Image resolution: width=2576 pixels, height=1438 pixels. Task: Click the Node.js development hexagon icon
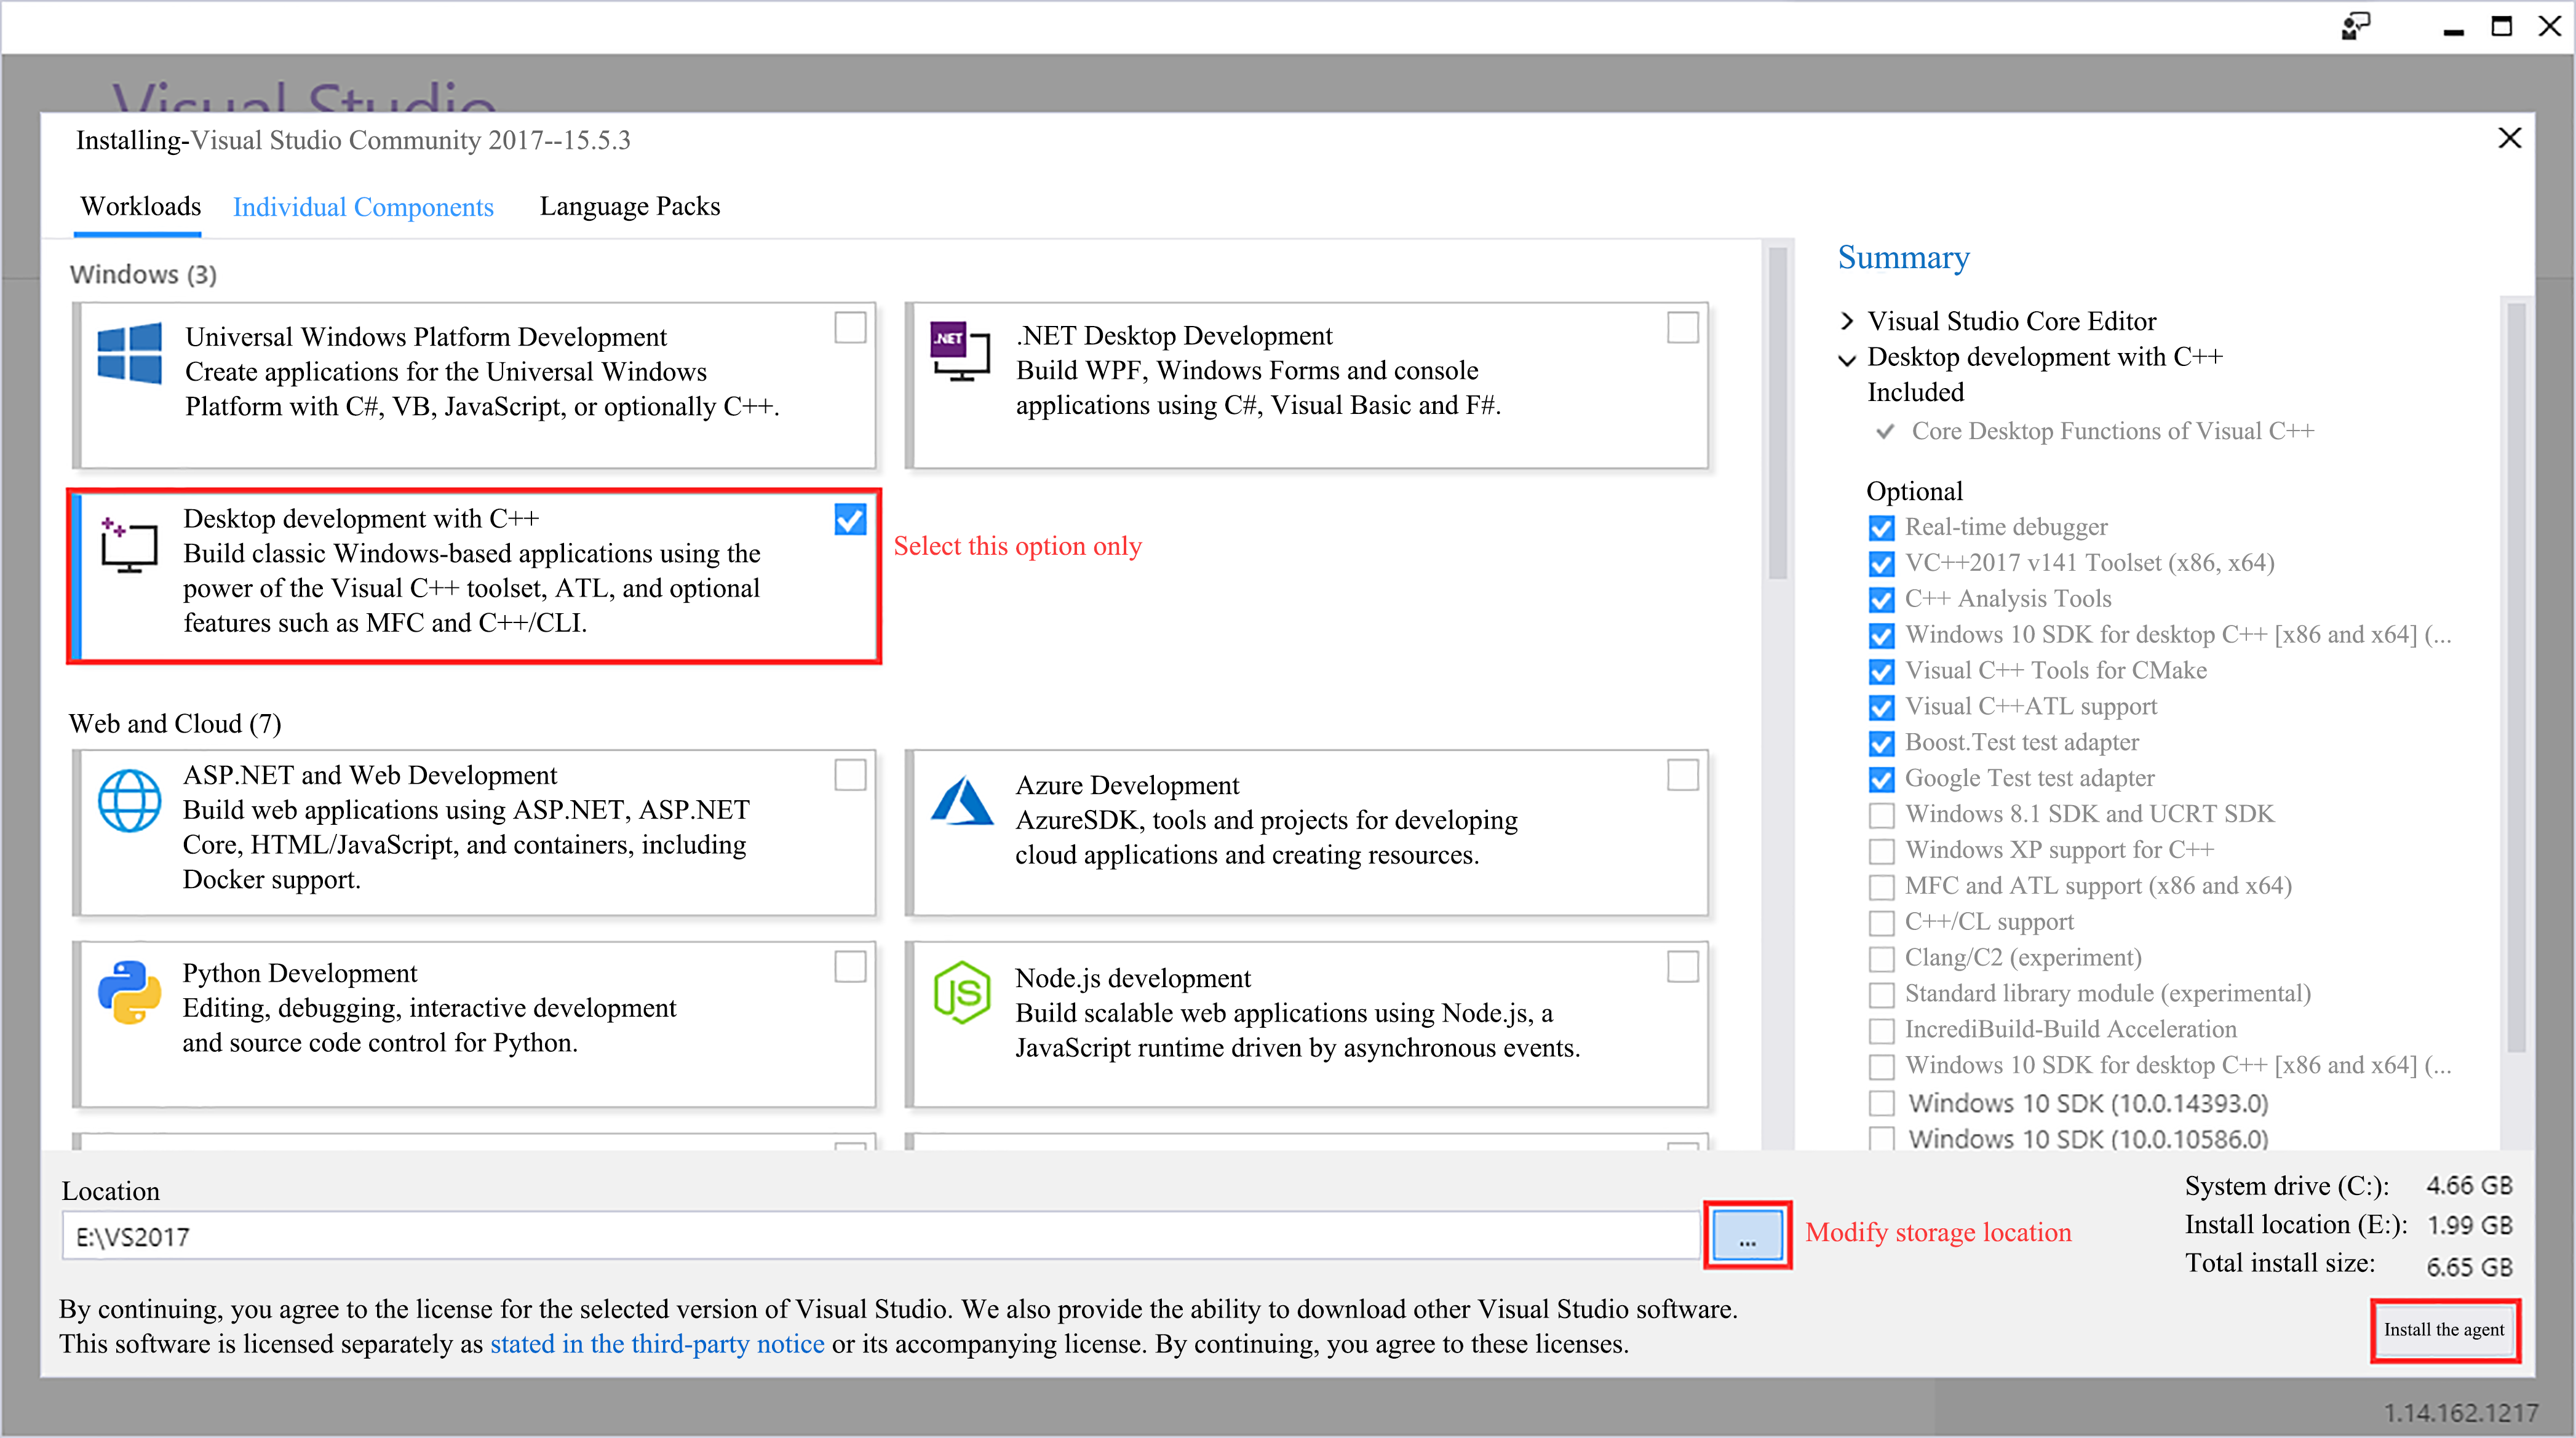961,992
